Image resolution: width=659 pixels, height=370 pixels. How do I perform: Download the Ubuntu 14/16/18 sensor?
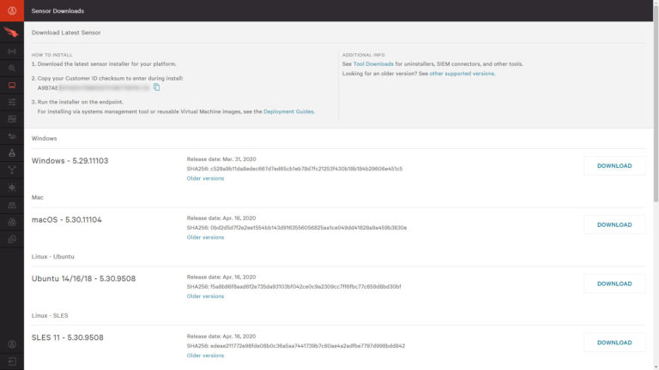point(614,283)
